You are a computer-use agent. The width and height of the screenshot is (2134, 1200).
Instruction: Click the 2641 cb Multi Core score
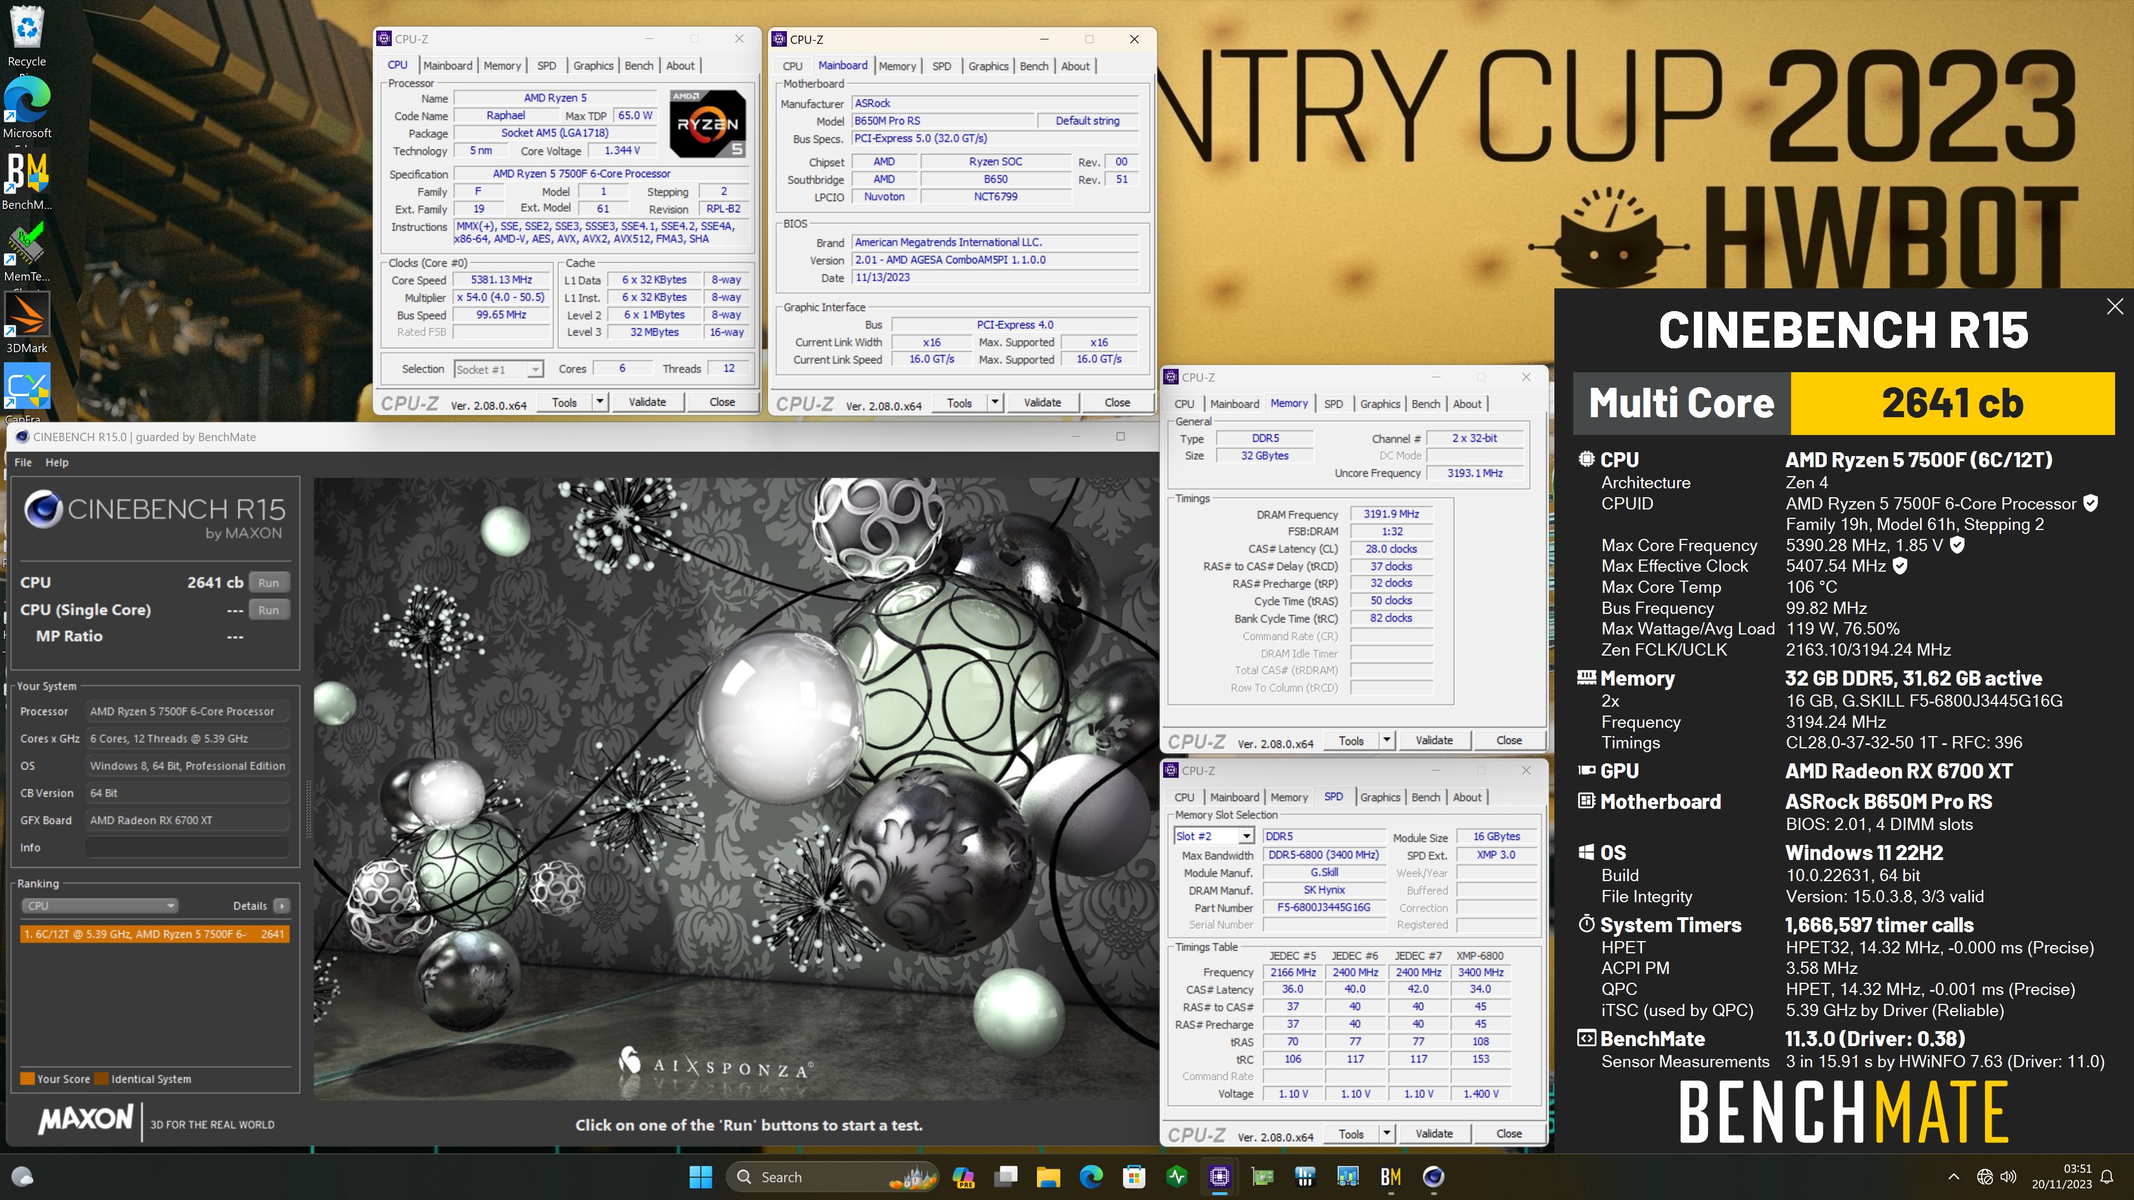pyautogui.click(x=1953, y=403)
